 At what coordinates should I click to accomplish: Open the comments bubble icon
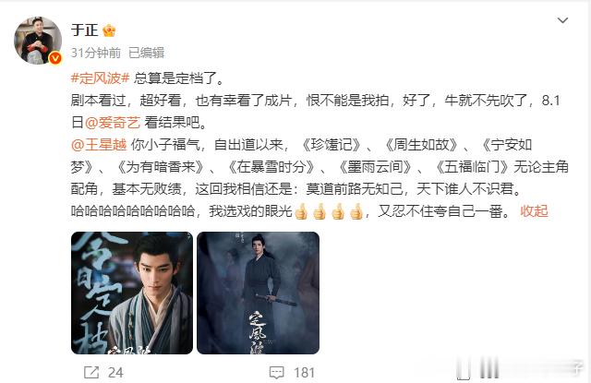coord(277,373)
